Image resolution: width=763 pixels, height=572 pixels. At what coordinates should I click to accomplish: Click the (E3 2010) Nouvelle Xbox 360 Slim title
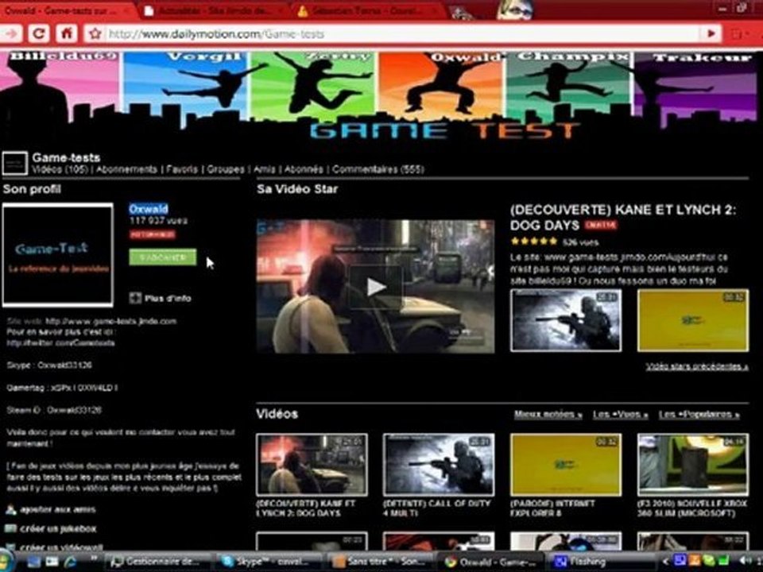point(693,508)
